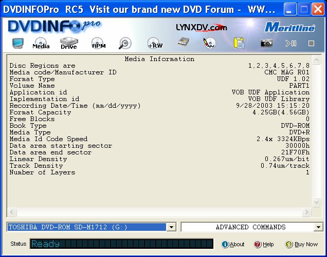Image resolution: width=327 pixels, height=257 pixels.
Task: Click the monitor icon in the toolbar
Action: tap(18, 43)
